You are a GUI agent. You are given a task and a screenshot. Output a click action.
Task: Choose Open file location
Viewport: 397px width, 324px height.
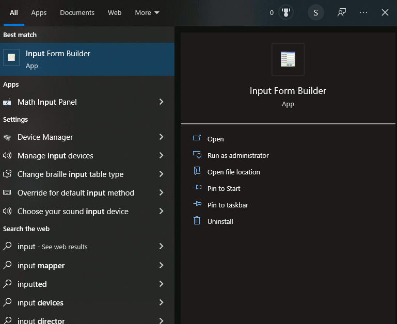point(233,172)
